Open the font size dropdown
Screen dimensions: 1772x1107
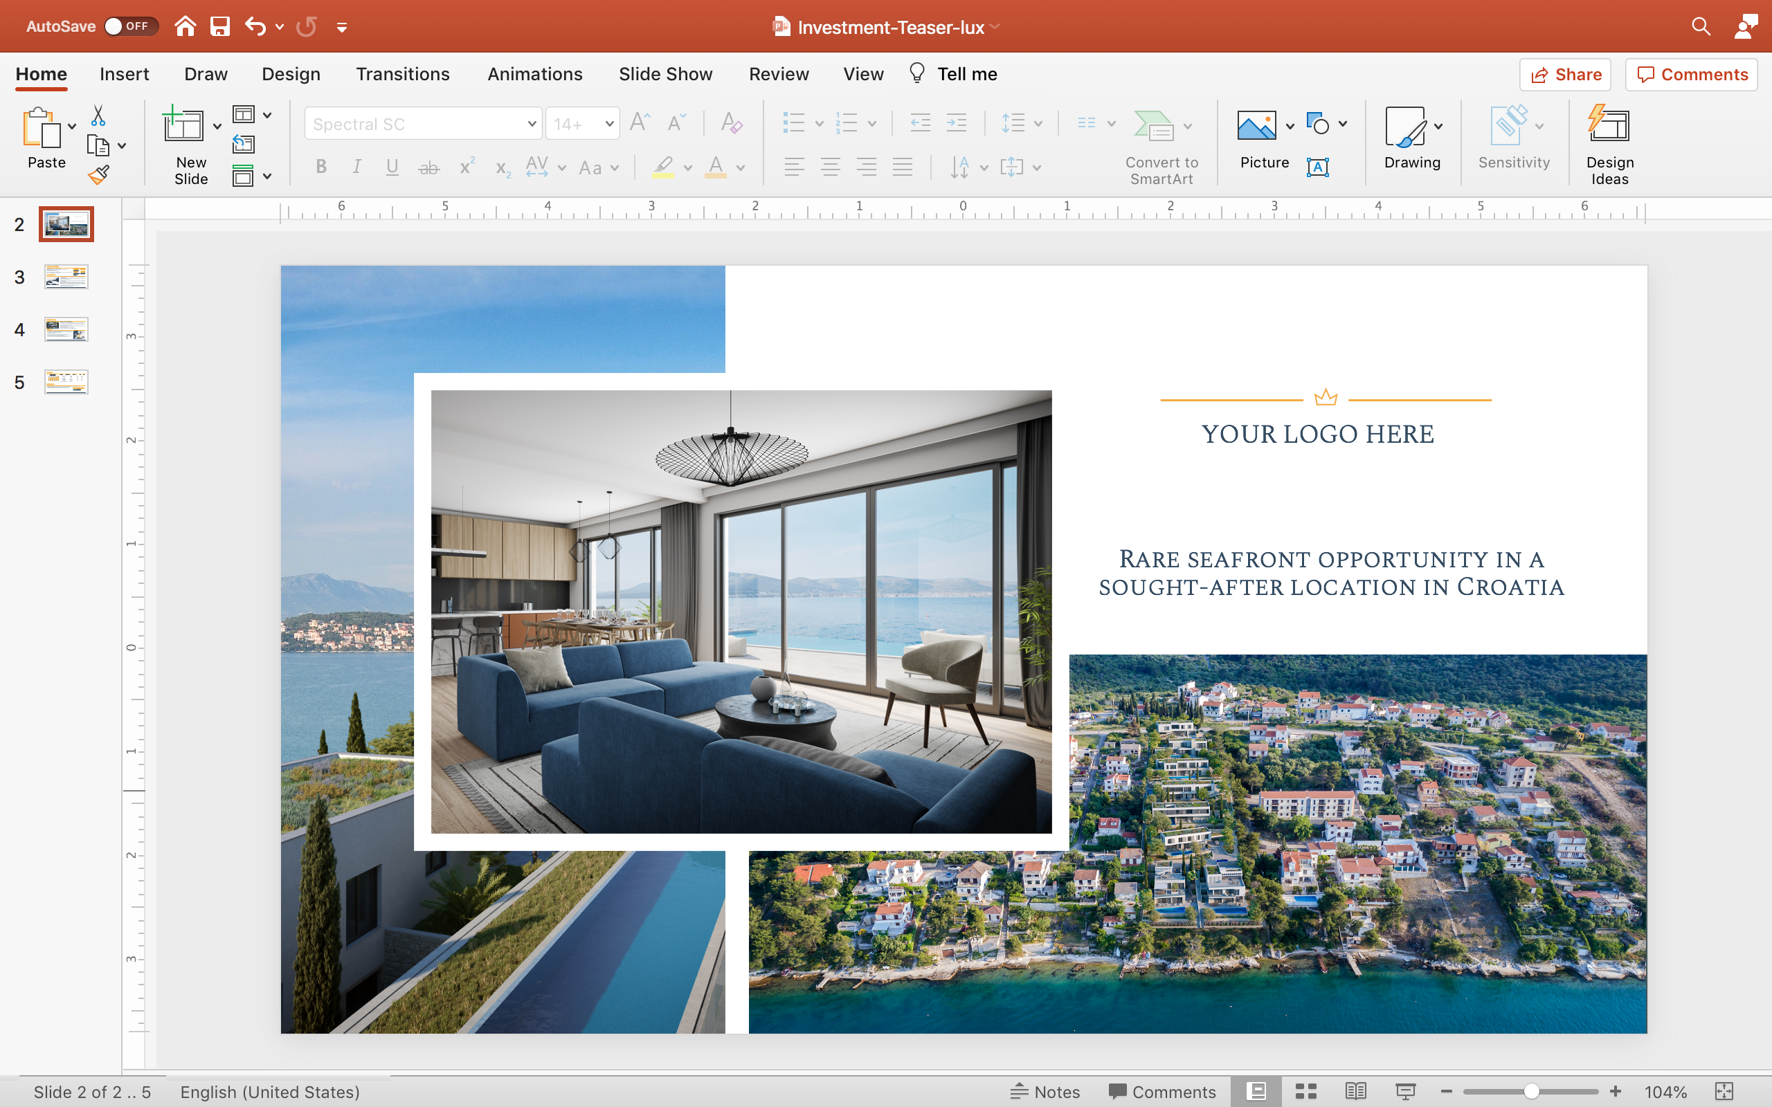point(609,124)
